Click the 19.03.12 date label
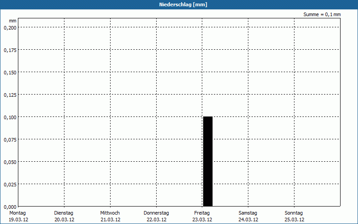 click(18, 220)
